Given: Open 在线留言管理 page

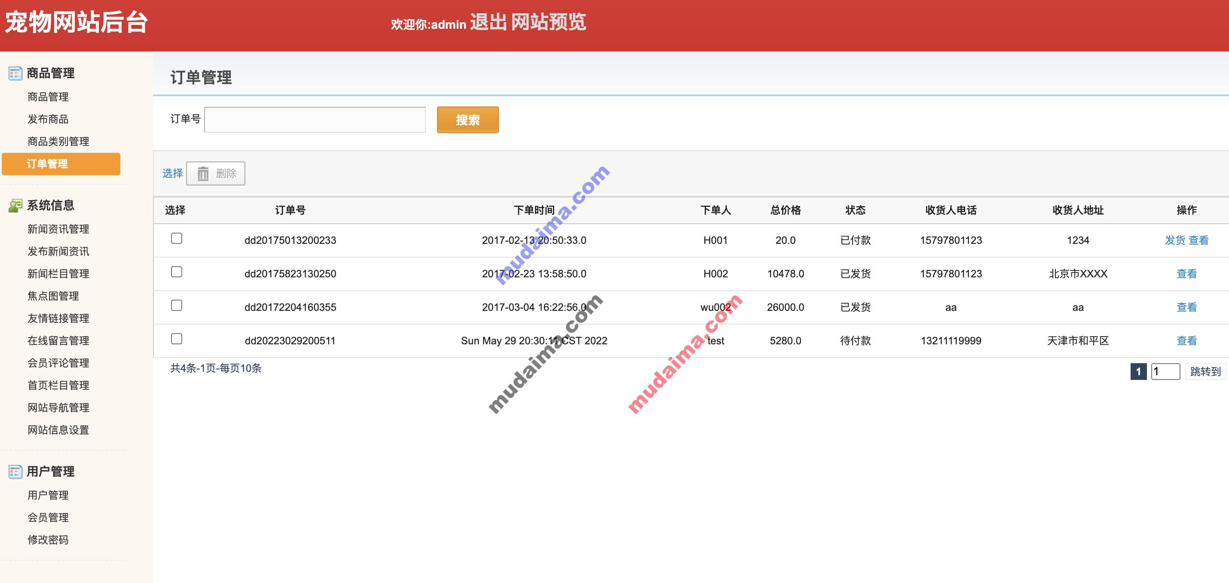Looking at the screenshot, I should tap(58, 341).
